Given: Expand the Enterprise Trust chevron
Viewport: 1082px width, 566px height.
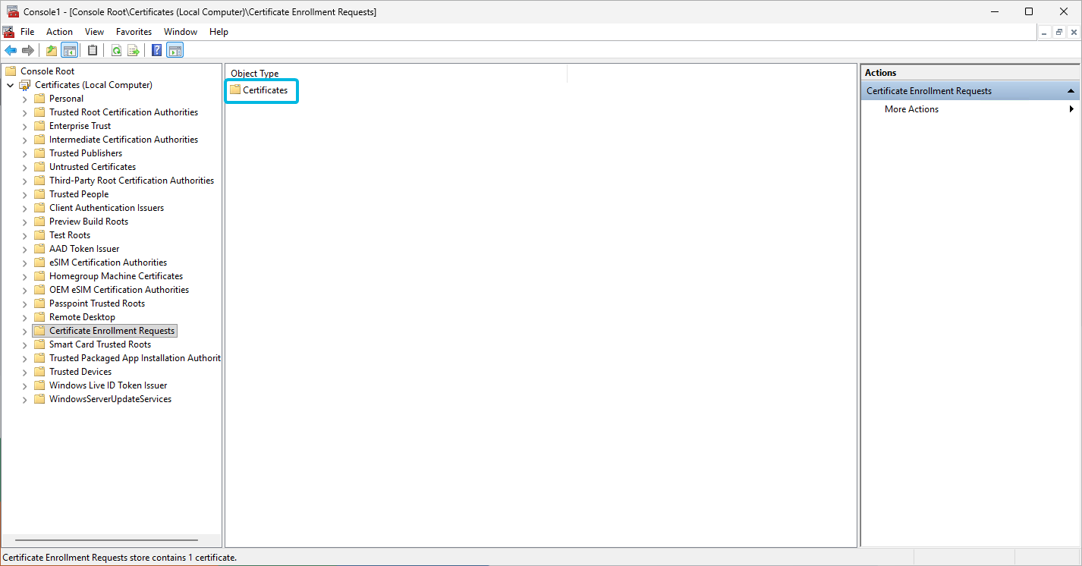Looking at the screenshot, I should pyautogui.click(x=24, y=126).
